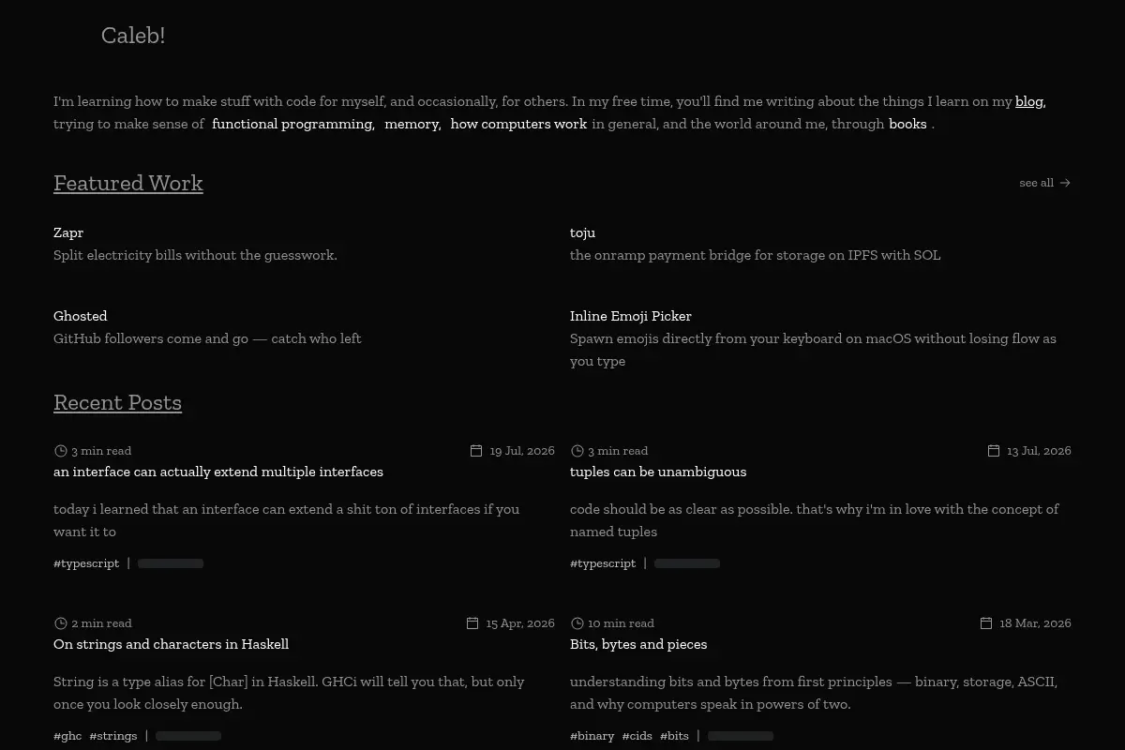1125x750 pixels.
Task: Open the Featured Work heading link
Action: click(x=128, y=183)
